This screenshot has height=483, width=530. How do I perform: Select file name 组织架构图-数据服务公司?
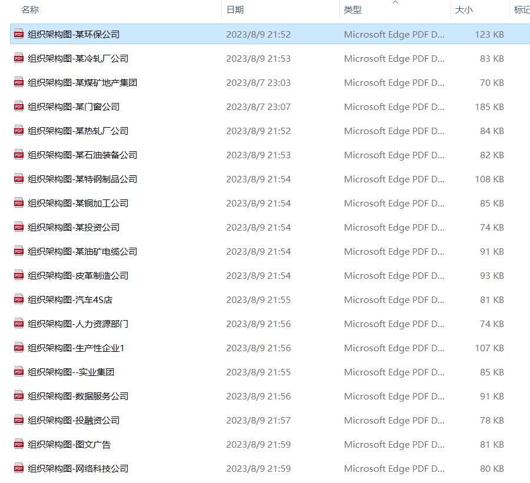pyautogui.click(x=78, y=396)
